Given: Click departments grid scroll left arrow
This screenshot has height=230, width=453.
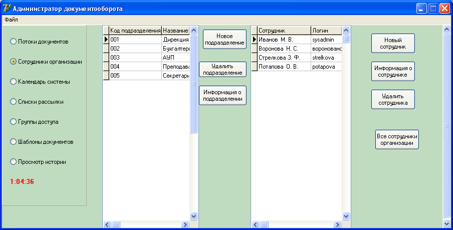Looking at the screenshot, I should point(107,224).
